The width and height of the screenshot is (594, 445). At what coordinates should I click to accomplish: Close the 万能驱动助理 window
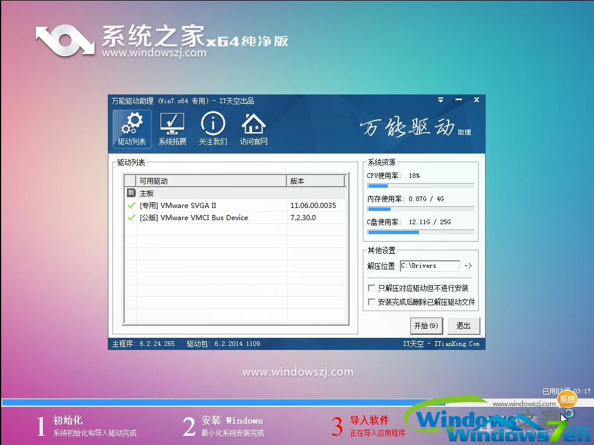pos(476,100)
